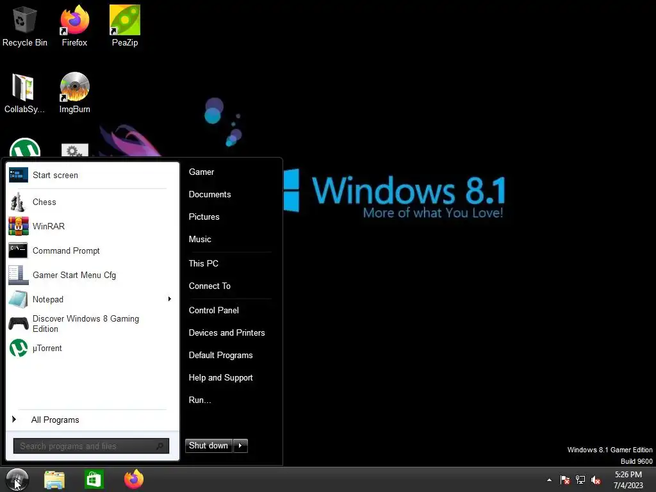The height and width of the screenshot is (492, 656).
Task: Click the µTorrent icon in Start menu
Action: point(19,348)
